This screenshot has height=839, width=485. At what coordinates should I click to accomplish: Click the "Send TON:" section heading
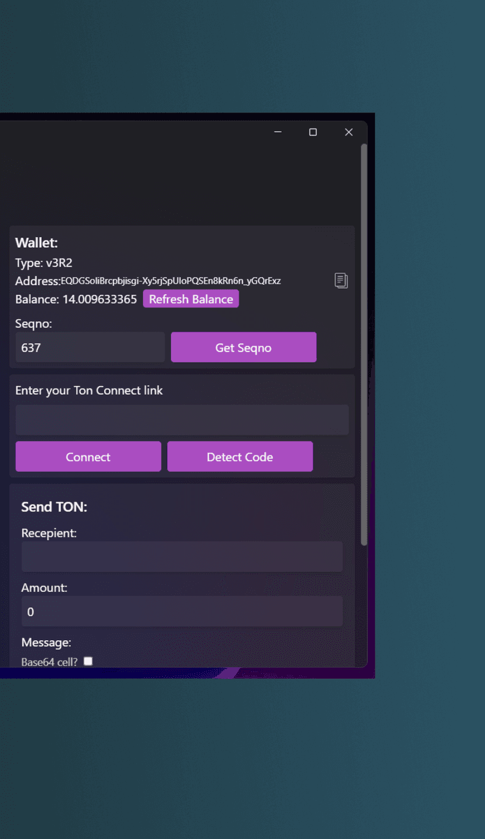pyautogui.click(x=54, y=507)
